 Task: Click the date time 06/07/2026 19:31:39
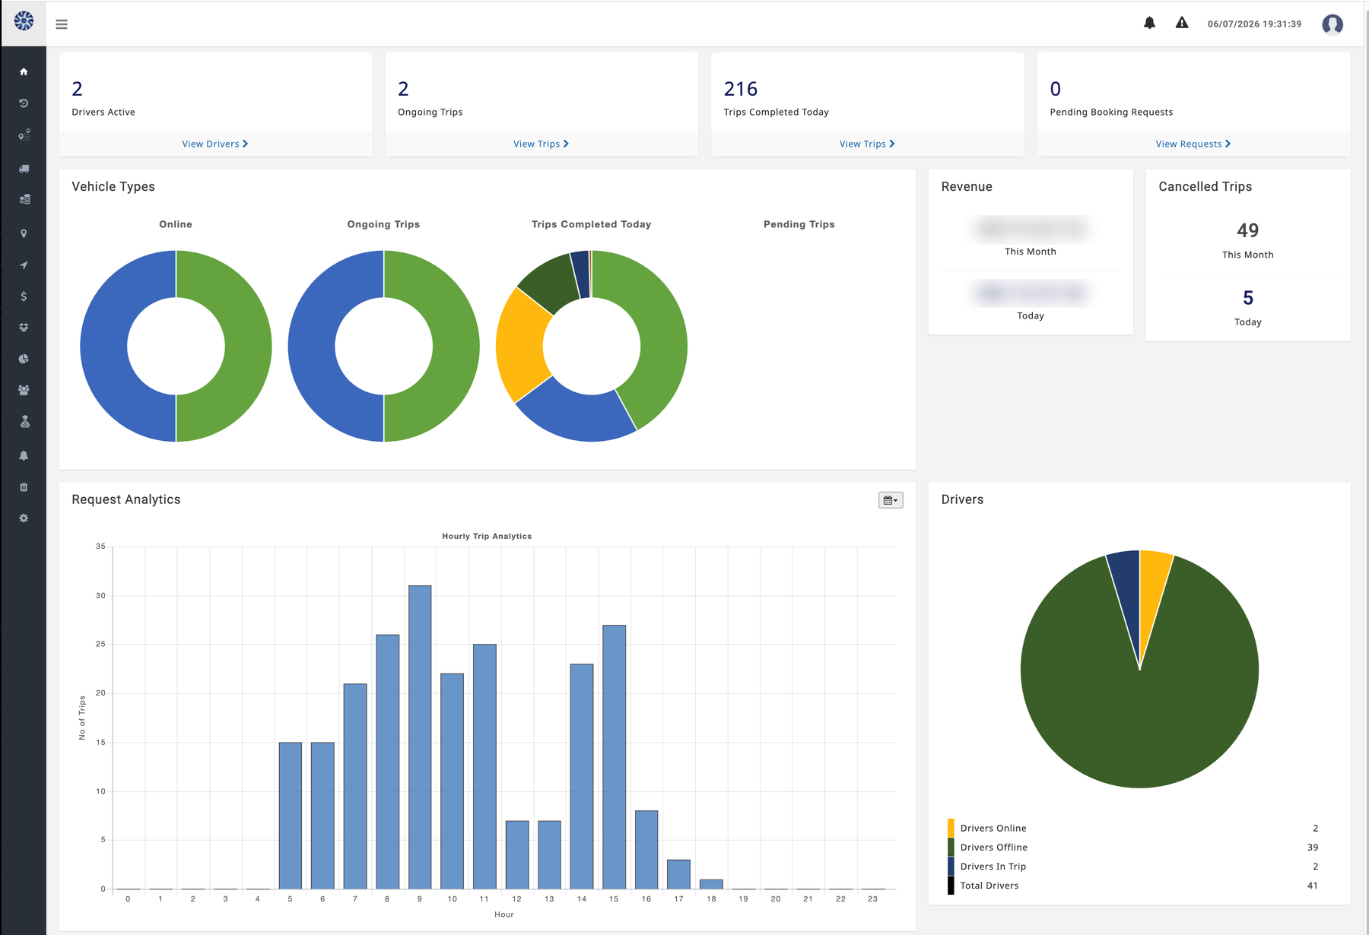1254,24
